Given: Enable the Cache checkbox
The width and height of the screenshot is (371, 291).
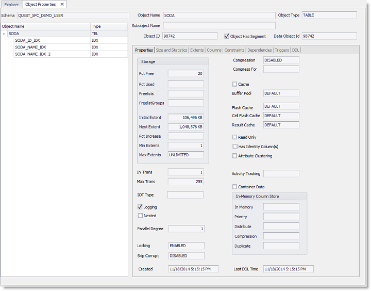Looking at the screenshot, I should point(235,84).
